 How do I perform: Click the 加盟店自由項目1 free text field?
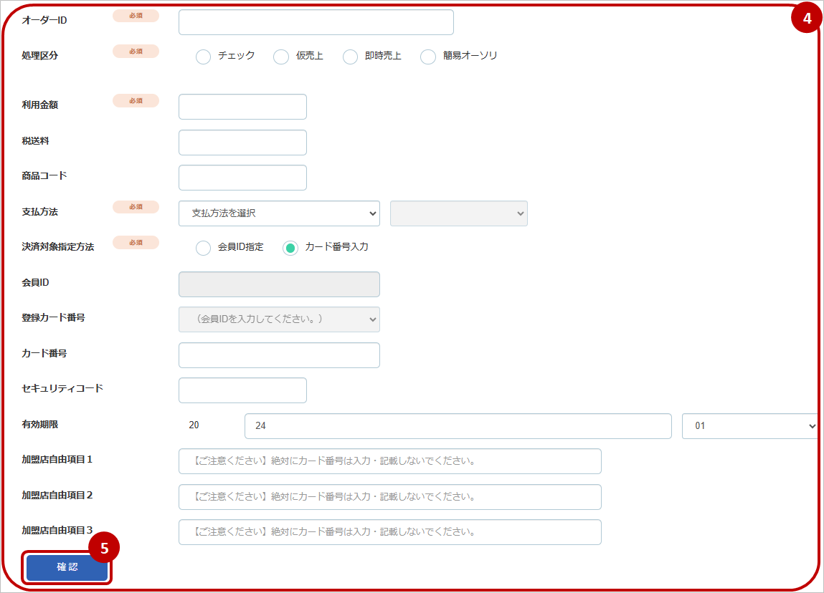coord(389,461)
